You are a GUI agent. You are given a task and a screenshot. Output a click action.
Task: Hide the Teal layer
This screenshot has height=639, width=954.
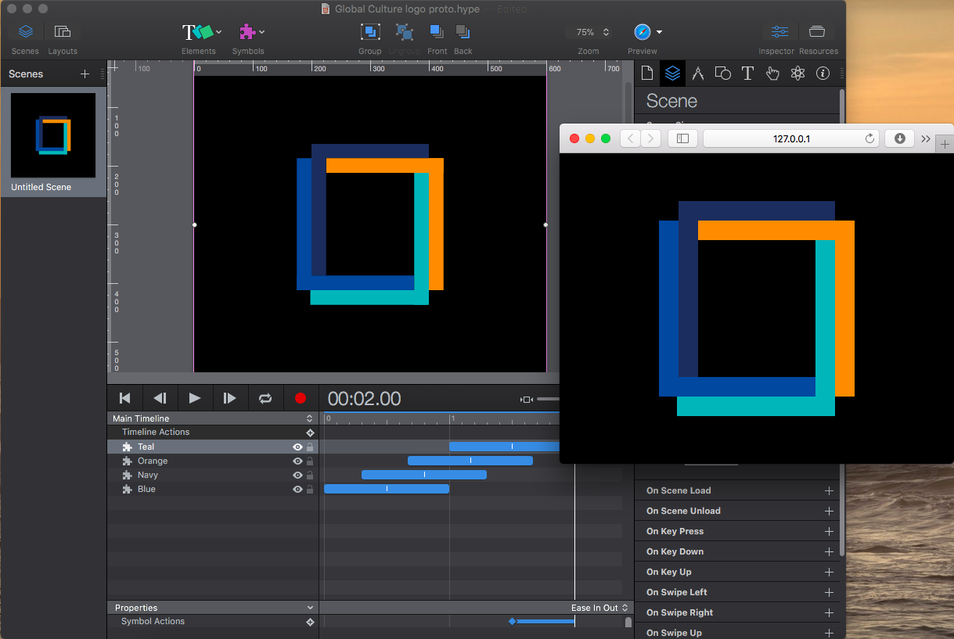297,447
